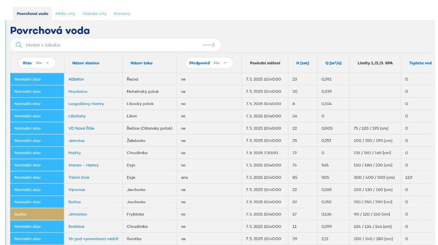Switch to Povrchová voda tab
The image size is (438, 245).
click(33, 13)
